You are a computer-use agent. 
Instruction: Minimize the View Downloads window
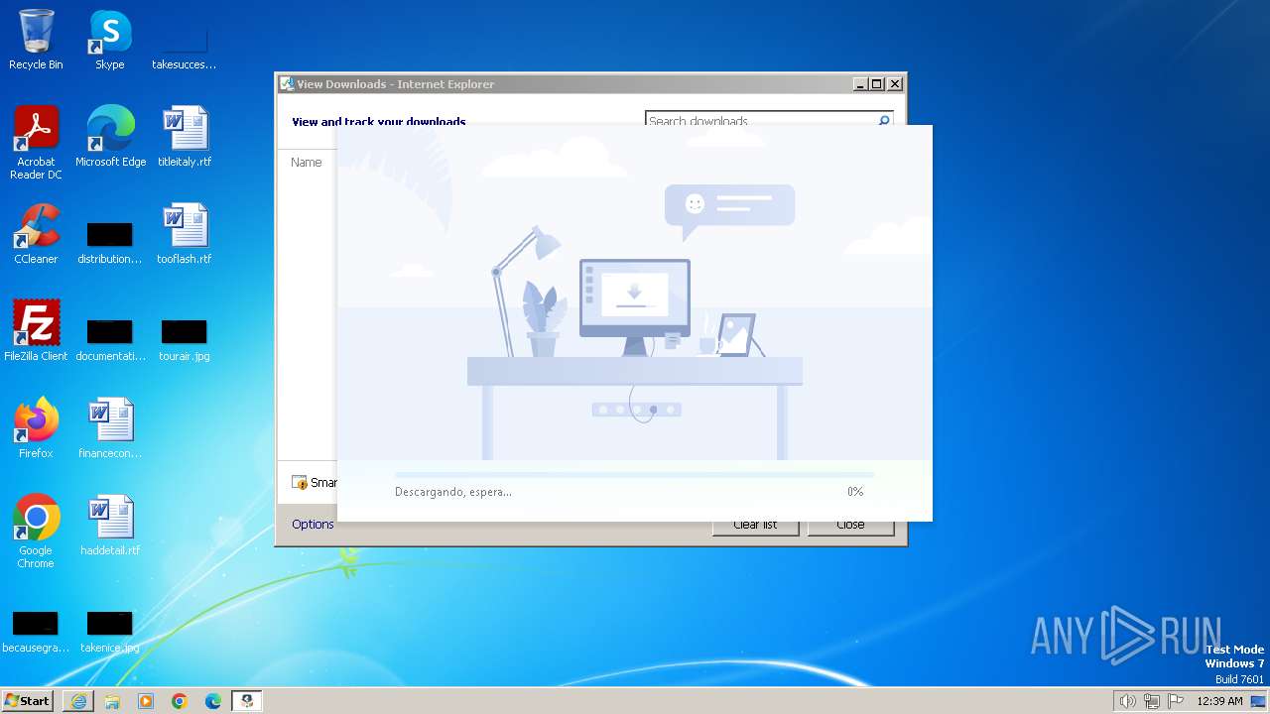860,84
